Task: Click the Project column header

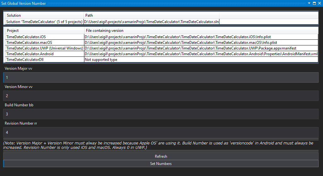Action: (x=44, y=31)
